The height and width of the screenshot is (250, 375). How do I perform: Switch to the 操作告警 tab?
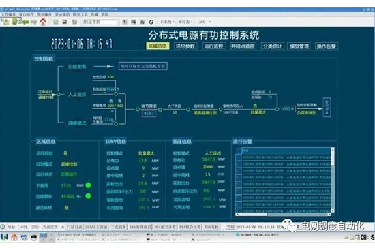point(327,46)
